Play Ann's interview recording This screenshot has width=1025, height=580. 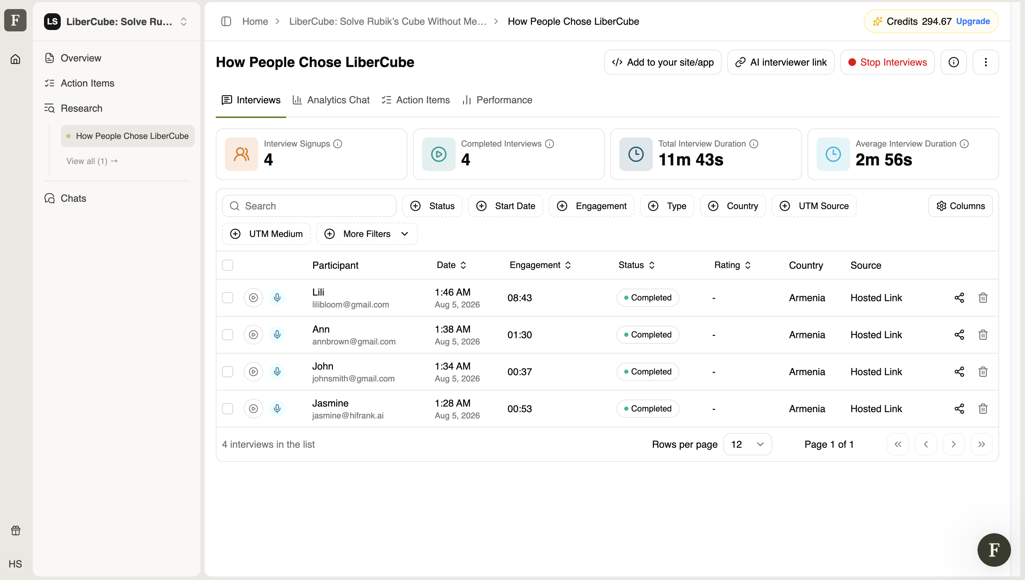point(253,335)
